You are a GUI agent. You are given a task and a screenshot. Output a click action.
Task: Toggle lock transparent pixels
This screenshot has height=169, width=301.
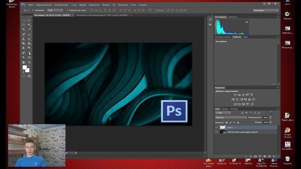coord(227,122)
